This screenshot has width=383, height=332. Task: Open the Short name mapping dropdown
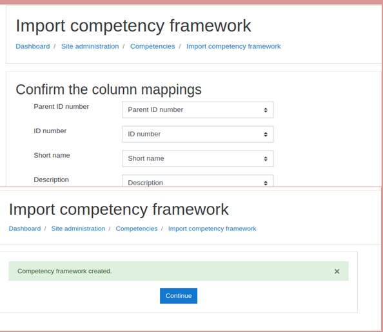[197, 158]
